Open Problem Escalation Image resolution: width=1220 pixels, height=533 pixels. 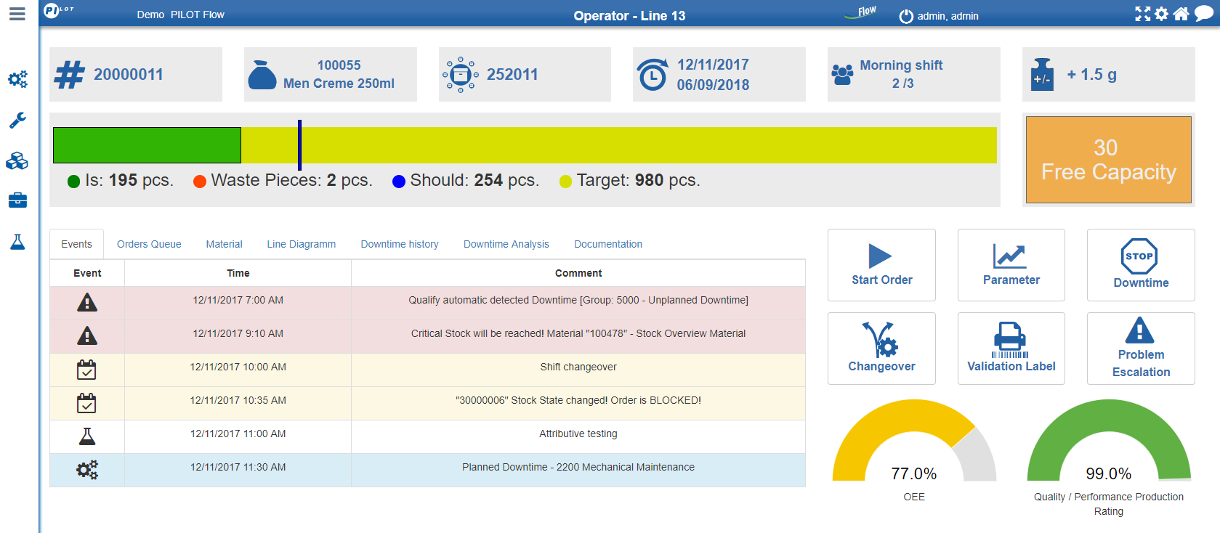[x=1141, y=349]
